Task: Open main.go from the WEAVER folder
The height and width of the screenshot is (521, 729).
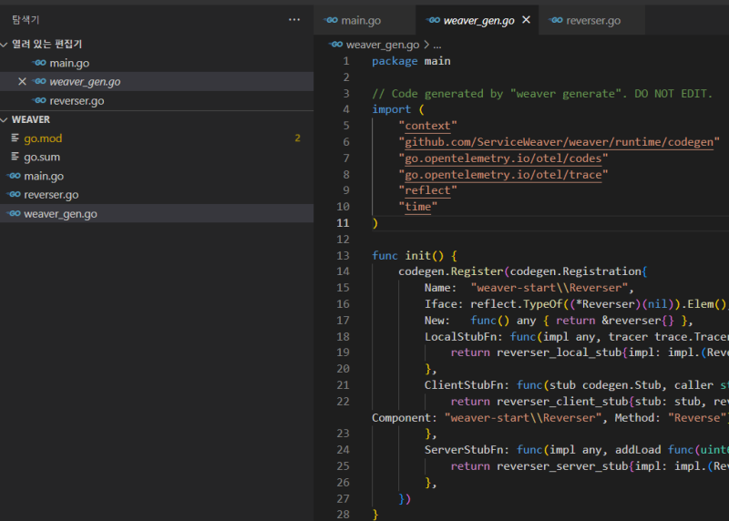Action: point(44,176)
